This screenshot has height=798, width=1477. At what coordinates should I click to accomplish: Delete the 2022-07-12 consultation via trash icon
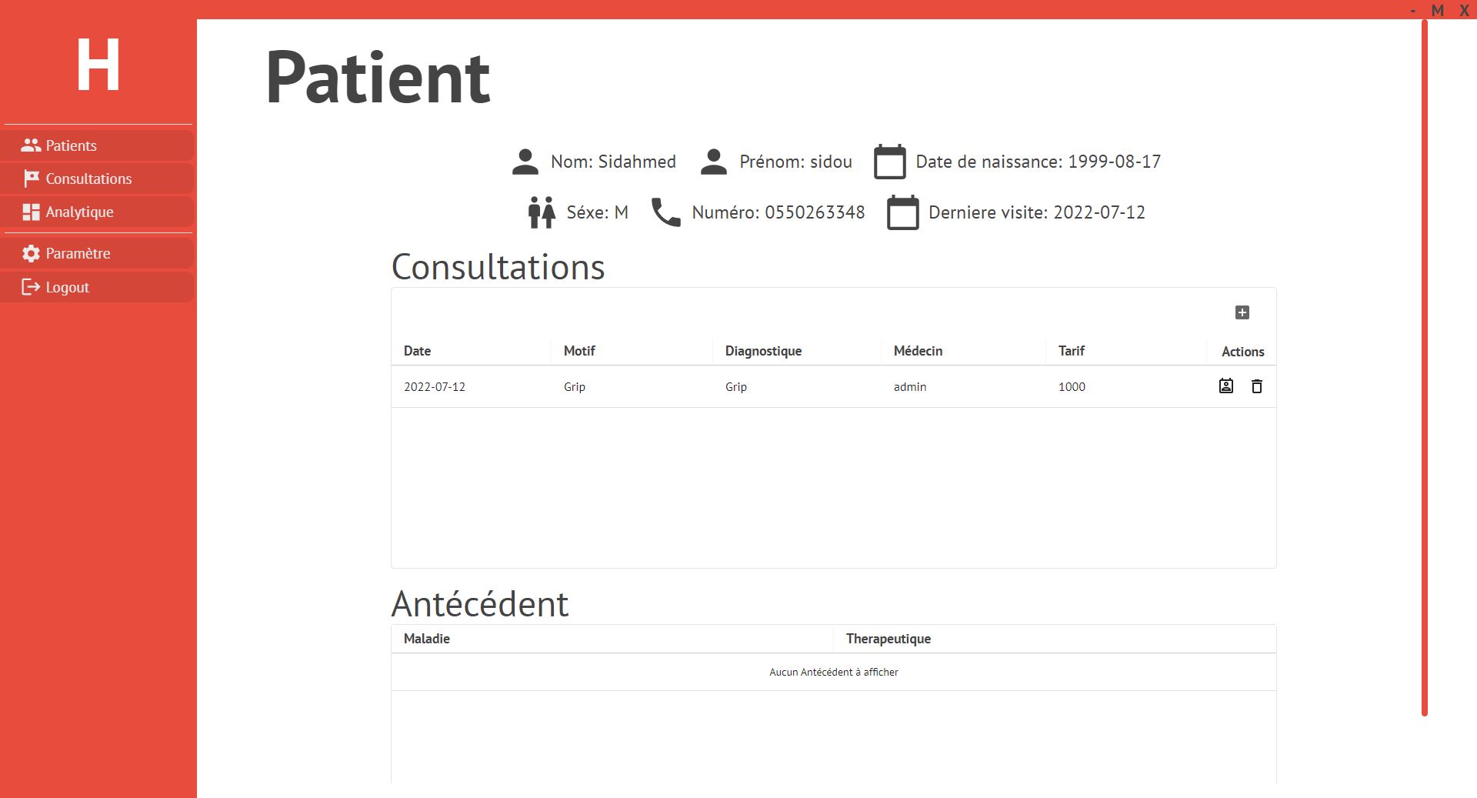1257,386
